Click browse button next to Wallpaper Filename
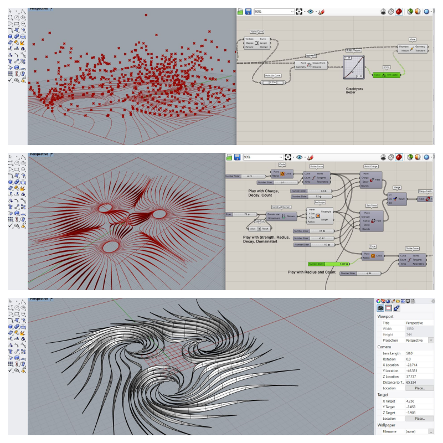Screen dimensions: 443x443 click(x=431, y=431)
